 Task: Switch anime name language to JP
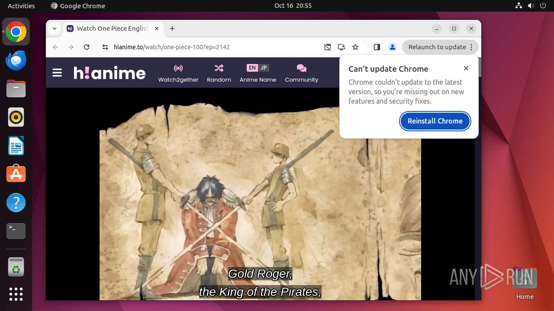point(264,68)
